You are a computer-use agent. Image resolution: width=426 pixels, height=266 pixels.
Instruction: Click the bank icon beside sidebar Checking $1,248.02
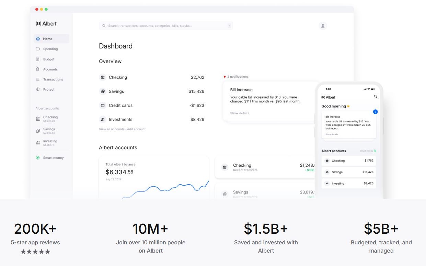(x=38, y=119)
